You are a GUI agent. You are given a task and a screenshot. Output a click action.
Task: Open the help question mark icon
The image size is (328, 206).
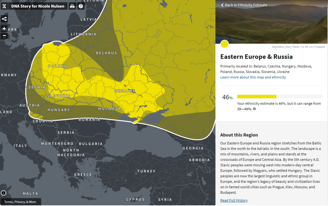pyautogui.click(x=81, y=6)
